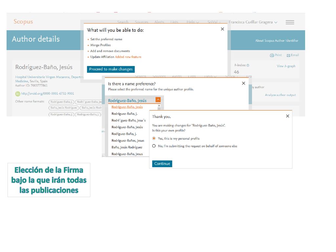
Task: Choose 'Rodriguez-Baños, Jesus' in the list
Action: coord(128,140)
